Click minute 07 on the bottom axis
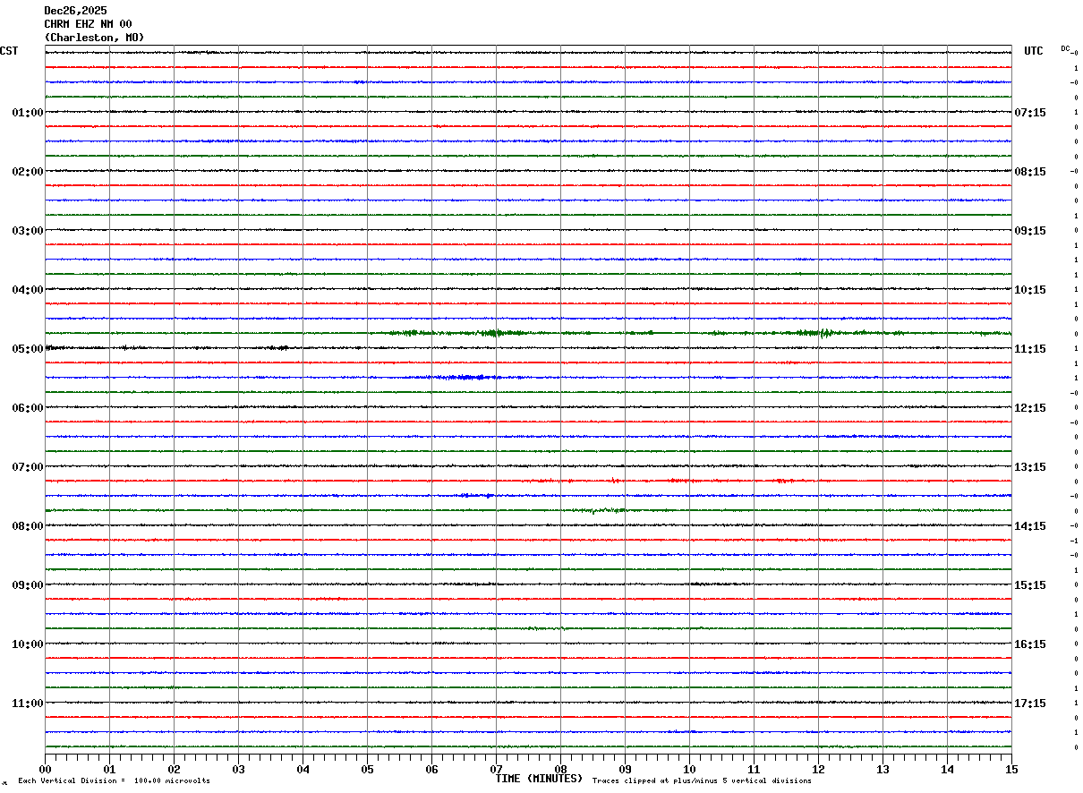The width and height of the screenshot is (1083, 793). click(496, 769)
